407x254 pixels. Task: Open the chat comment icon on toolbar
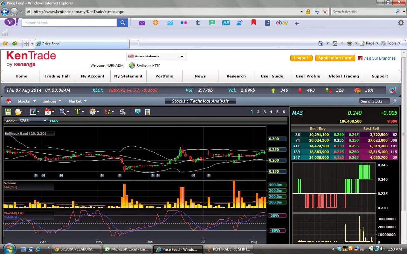(137, 111)
